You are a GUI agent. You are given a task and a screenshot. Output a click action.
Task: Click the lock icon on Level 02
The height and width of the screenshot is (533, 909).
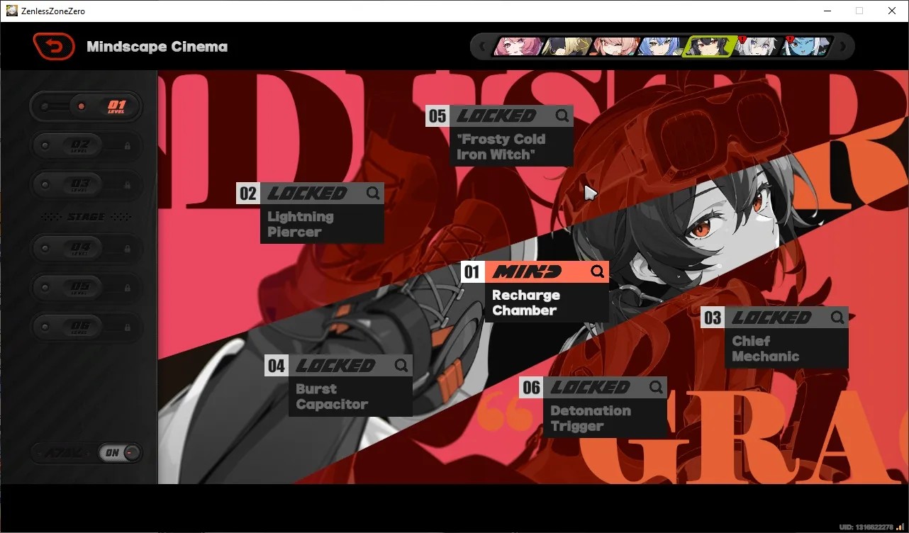pos(128,146)
